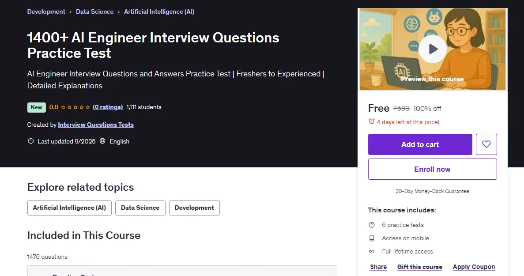Viewport: 524px width, 276px height.
Task: Visit Interview Questions Tests instructor page
Action: (x=96, y=125)
